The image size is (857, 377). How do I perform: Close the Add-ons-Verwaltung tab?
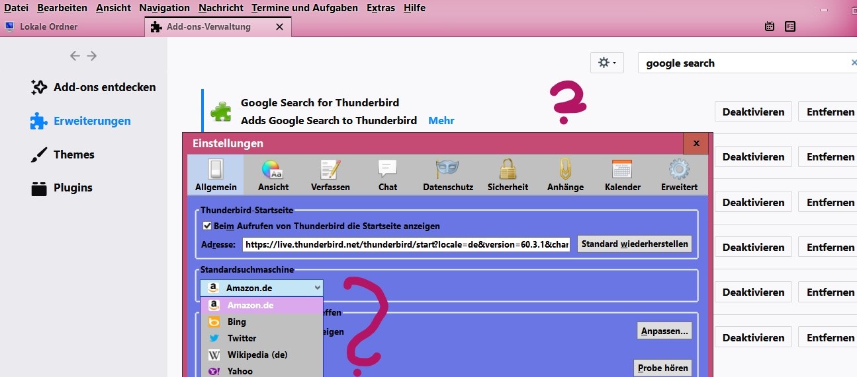[279, 27]
